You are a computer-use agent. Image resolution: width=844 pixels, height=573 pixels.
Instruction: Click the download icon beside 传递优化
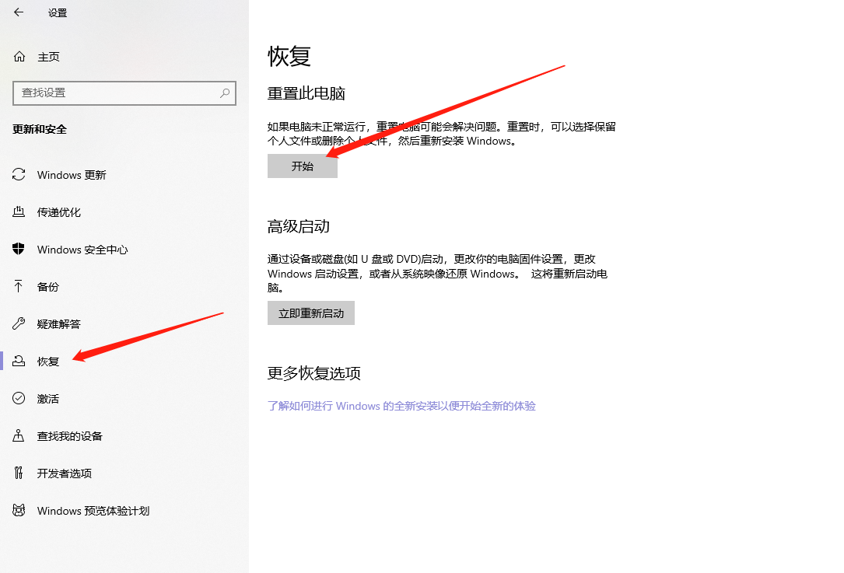[x=19, y=211]
